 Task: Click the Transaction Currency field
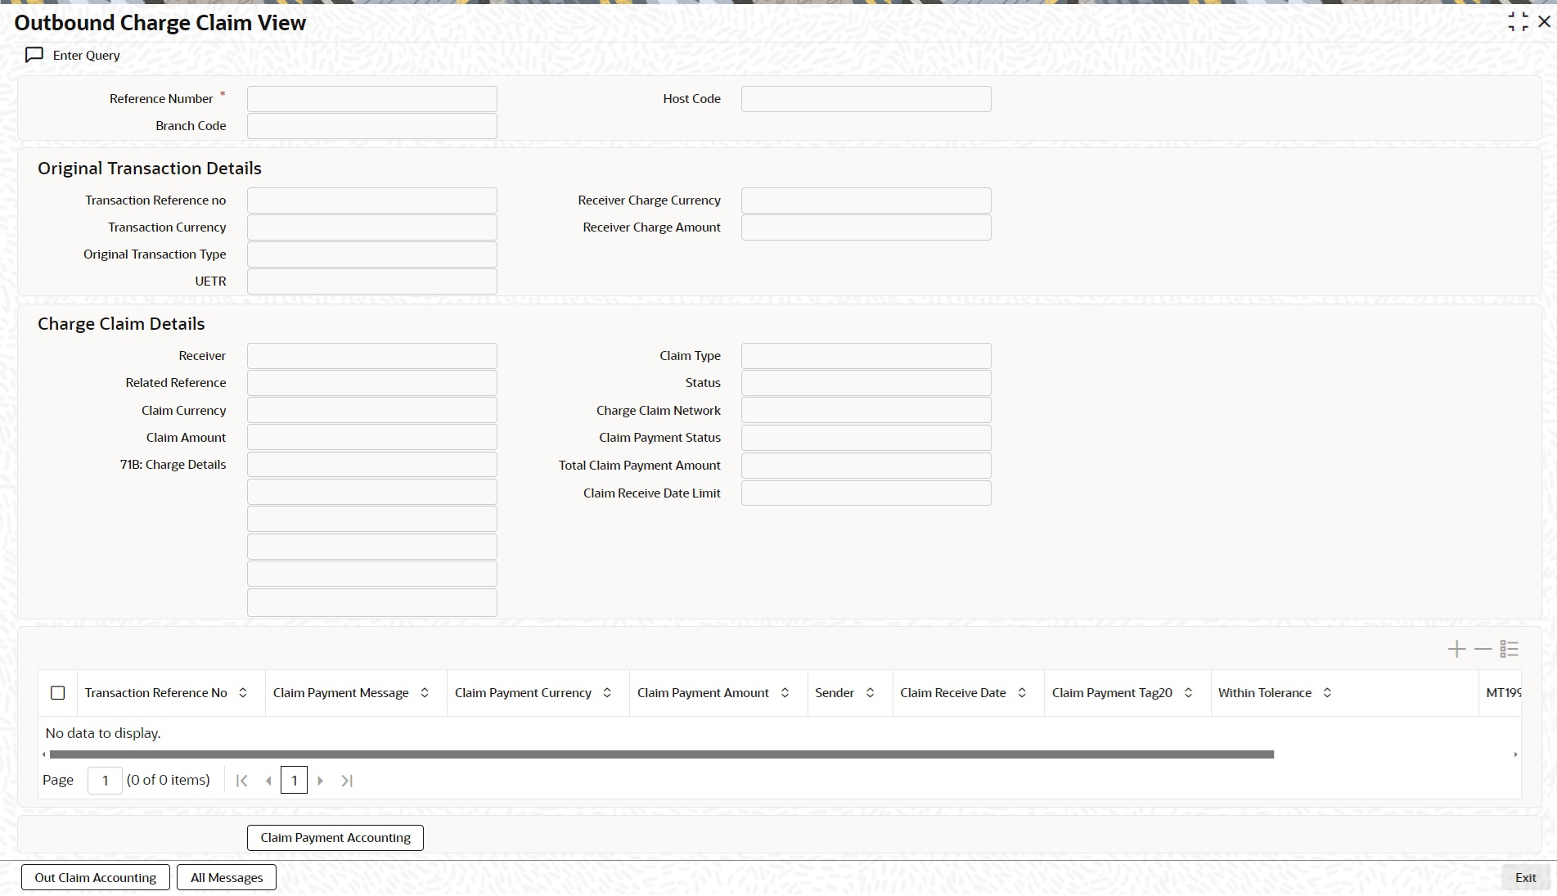tap(372, 227)
